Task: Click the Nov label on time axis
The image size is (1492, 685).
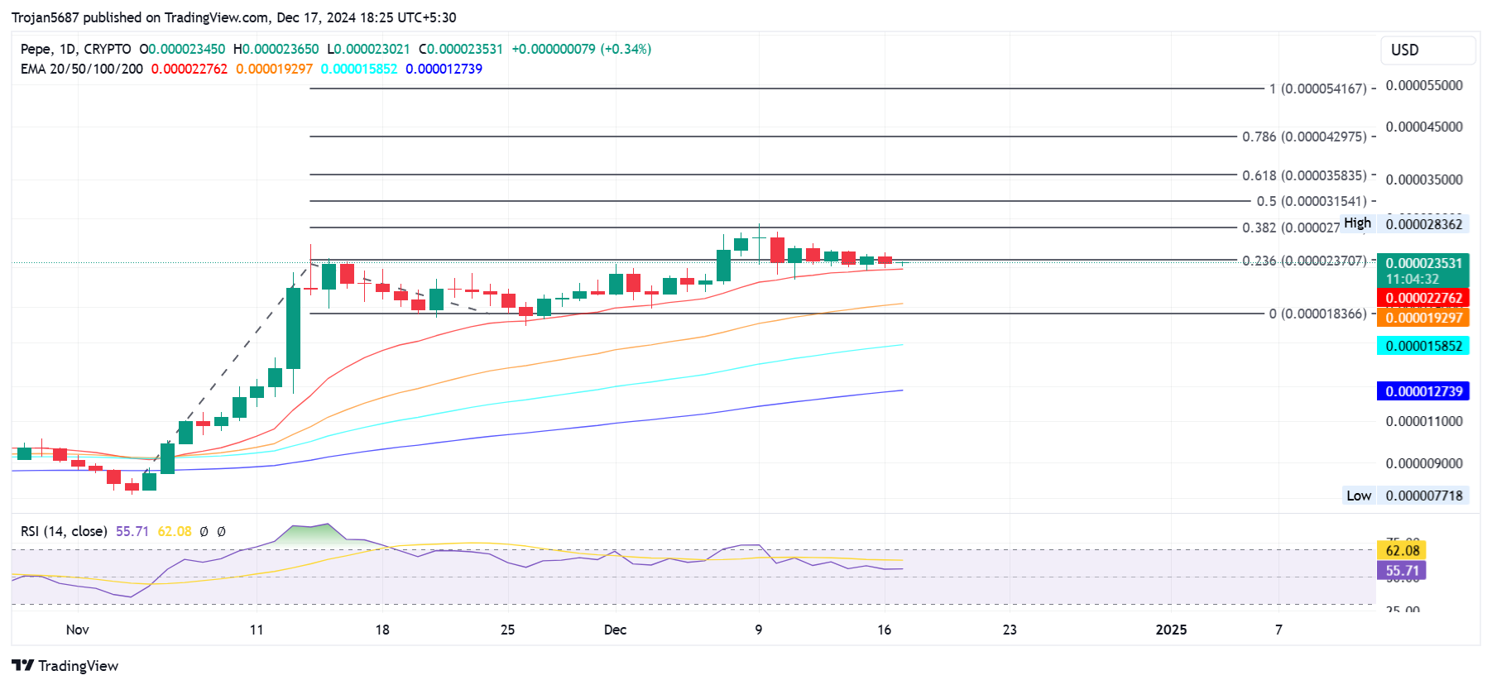Action: [x=78, y=630]
